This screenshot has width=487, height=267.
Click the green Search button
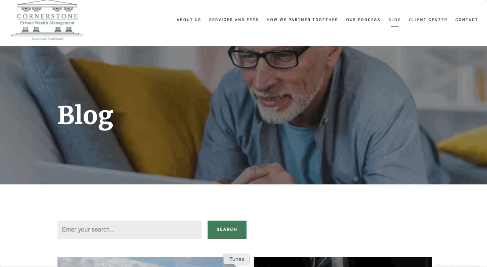tap(227, 230)
